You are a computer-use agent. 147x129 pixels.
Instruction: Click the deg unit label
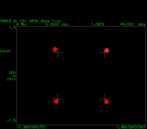[x=142, y=25]
